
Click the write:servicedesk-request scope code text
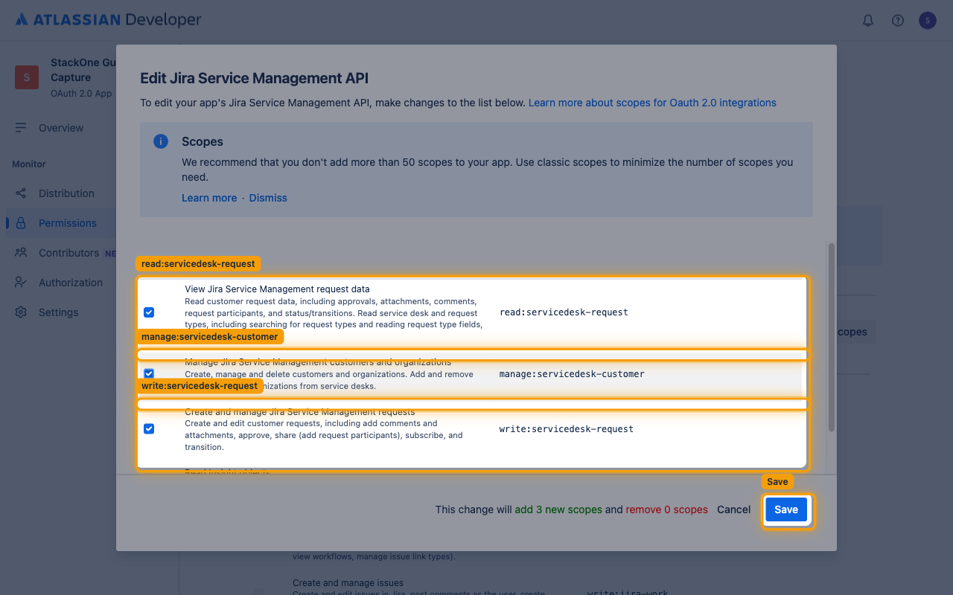567,428
